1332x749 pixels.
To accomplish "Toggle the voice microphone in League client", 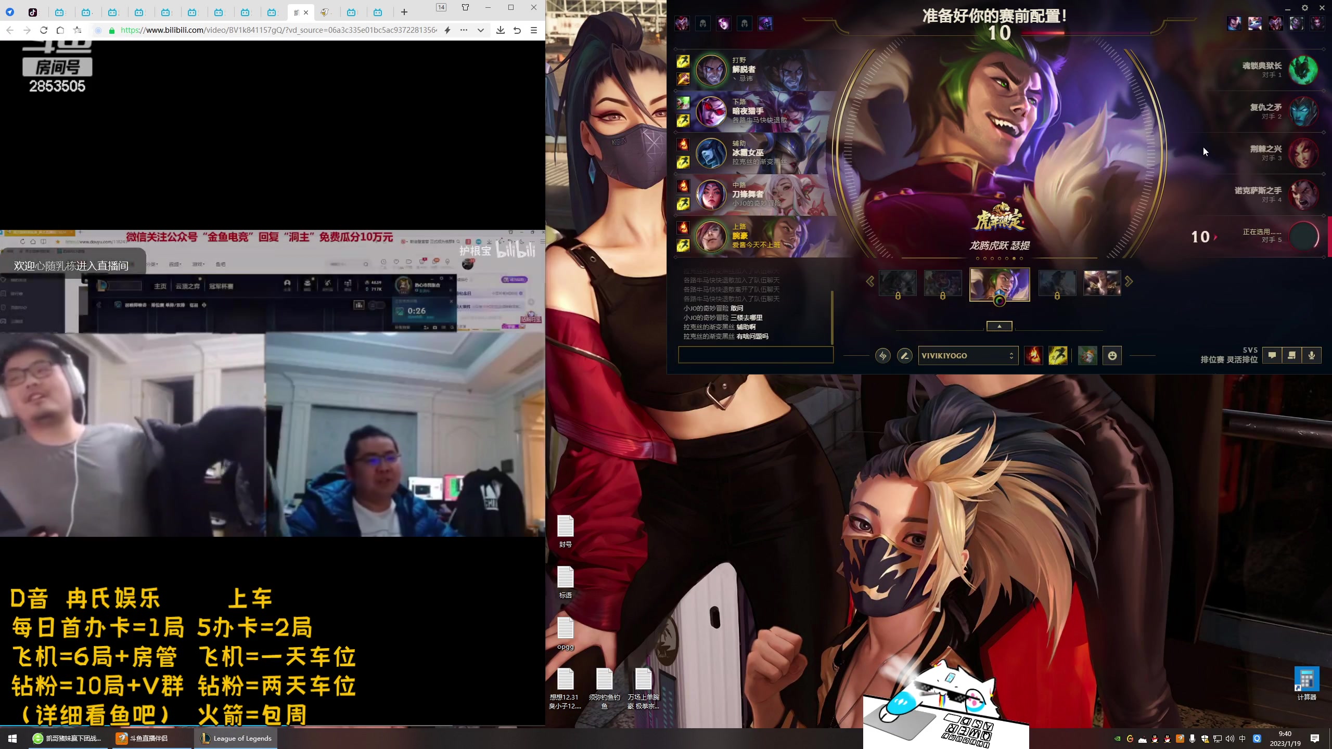I will pyautogui.click(x=1312, y=356).
